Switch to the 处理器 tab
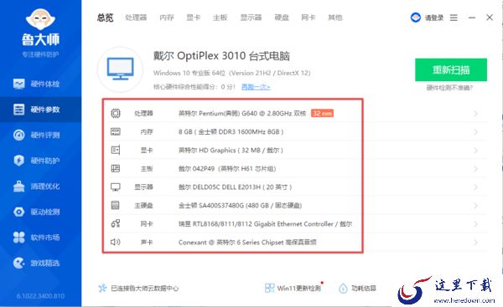The image size is (503, 307). [136, 18]
